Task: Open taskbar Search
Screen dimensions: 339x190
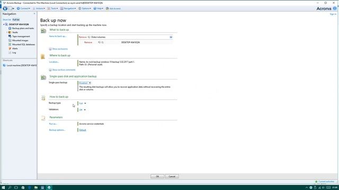Action: point(10,188)
